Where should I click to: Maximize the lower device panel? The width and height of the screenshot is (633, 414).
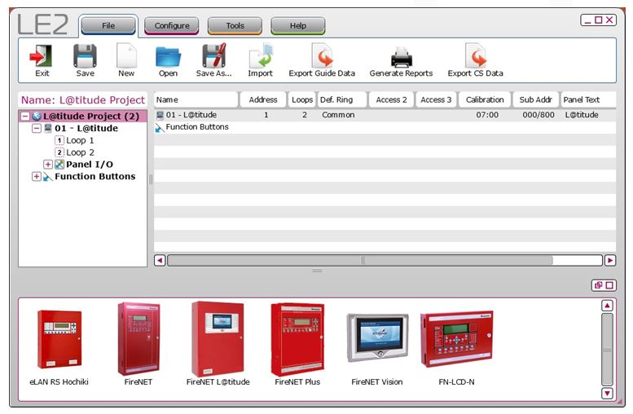pyautogui.click(x=609, y=285)
